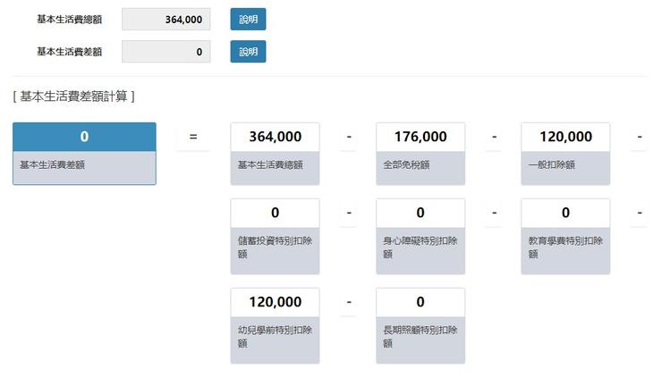This screenshot has height=386, width=662.
Task: Select the 120,000 幼兒學前特別扣除額 card
Action: [x=275, y=325]
